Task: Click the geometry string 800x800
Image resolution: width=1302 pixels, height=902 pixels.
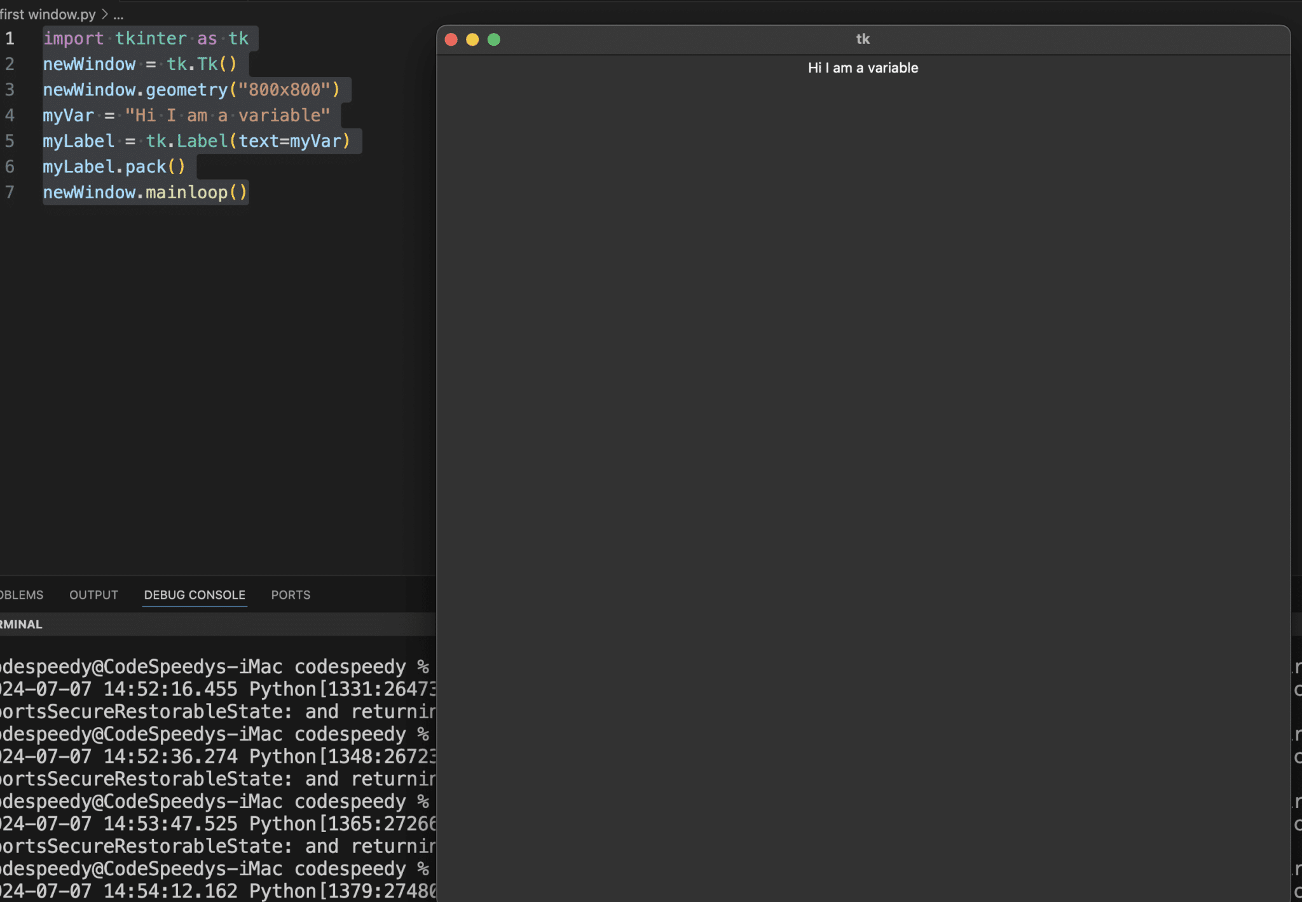Action: point(285,90)
